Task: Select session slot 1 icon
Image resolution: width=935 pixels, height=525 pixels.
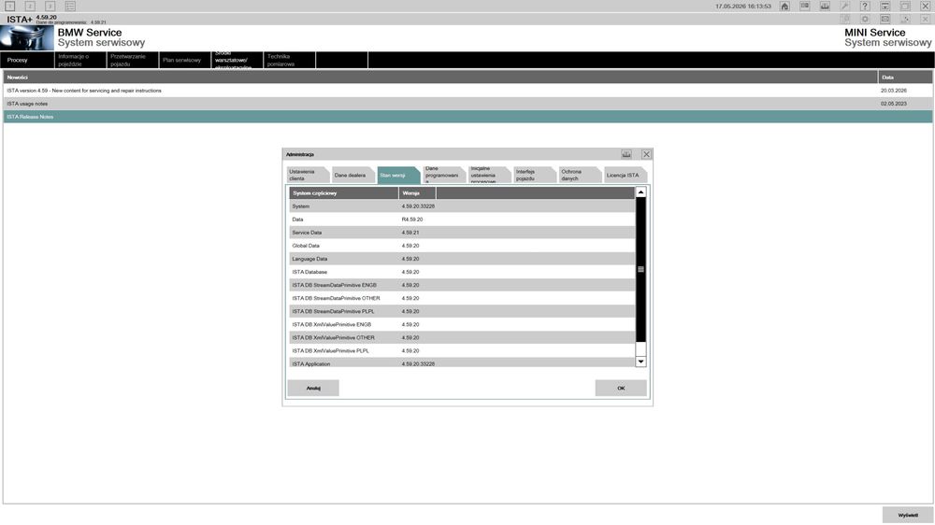Action: tap(10, 6)
